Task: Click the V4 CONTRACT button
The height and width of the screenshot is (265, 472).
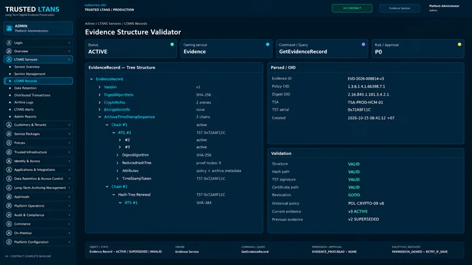Action: [352, 8]
